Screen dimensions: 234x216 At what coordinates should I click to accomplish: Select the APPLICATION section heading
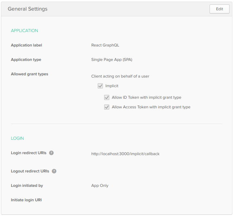(24, 31)
